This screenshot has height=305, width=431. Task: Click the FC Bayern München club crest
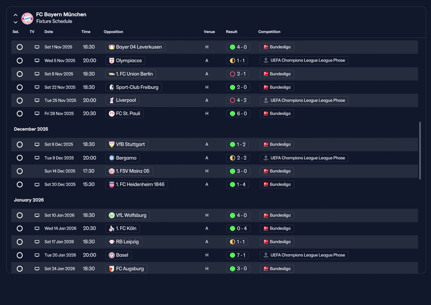tap(27, 18)
